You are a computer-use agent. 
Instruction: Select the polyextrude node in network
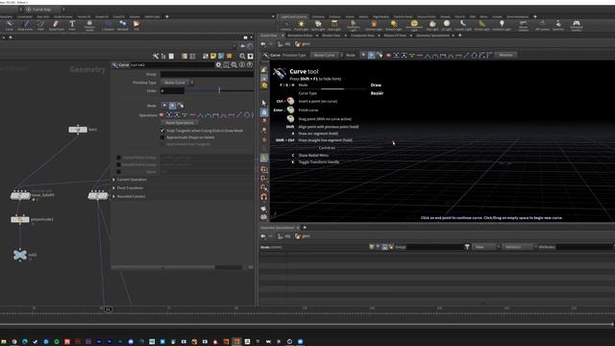pos(19,220)
